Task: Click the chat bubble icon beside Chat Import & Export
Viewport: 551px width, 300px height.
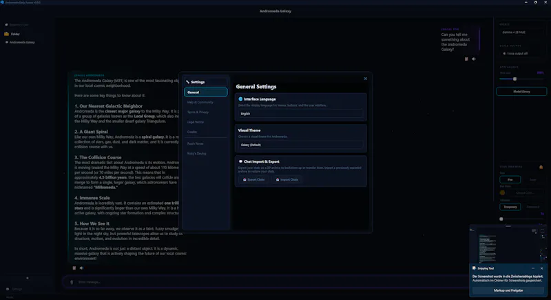Action: (240, 161)
